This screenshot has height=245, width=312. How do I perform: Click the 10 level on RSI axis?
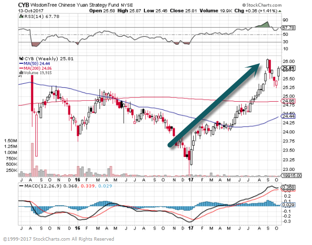tap(285, 49)
